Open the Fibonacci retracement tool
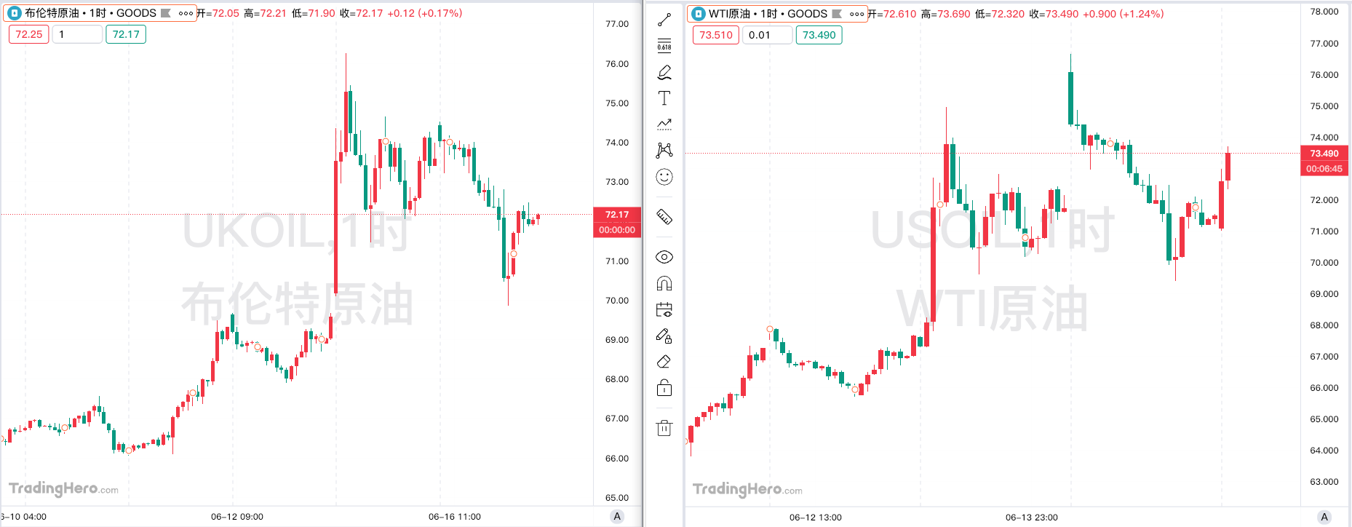Viewport: 1352px width, 527px height. (x=664, y=46)
